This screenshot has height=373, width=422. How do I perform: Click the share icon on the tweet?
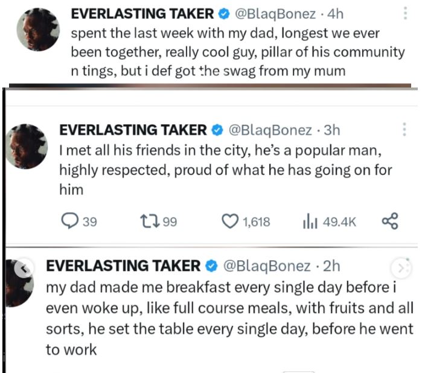tap(391, 222)
